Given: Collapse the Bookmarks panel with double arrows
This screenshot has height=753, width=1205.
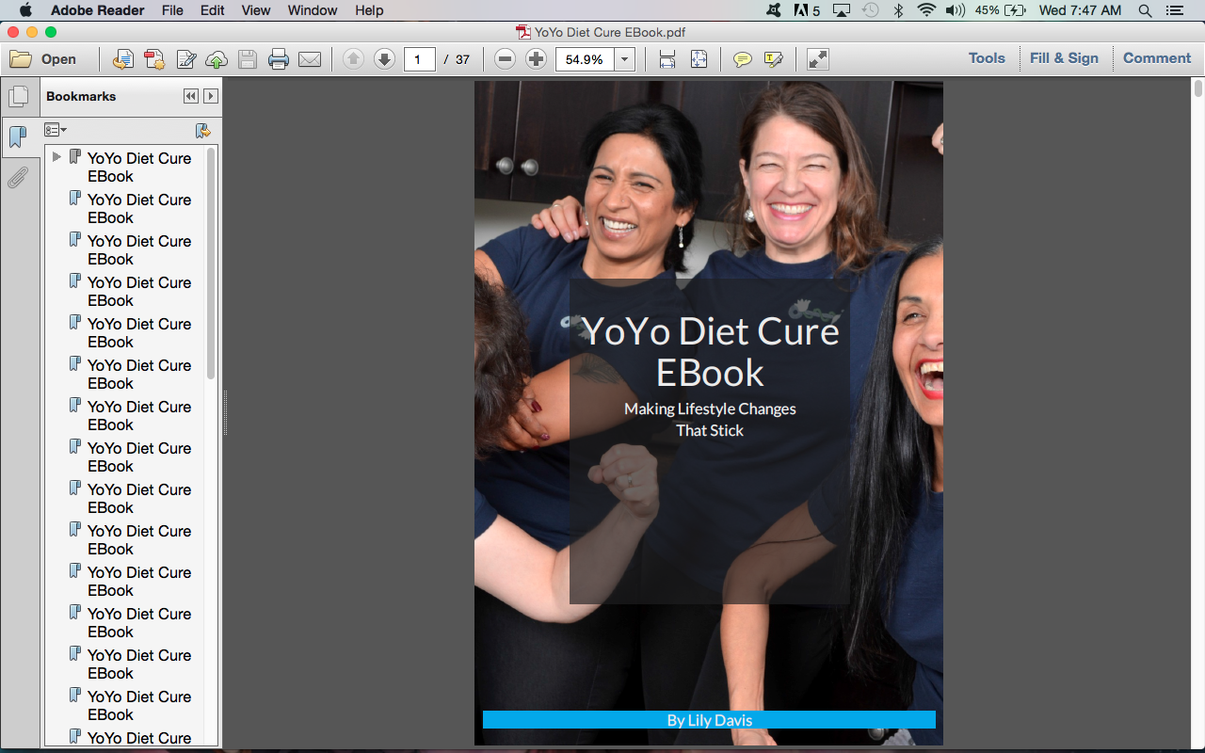Looking at the screenshot, I should [x=191, y=96].
